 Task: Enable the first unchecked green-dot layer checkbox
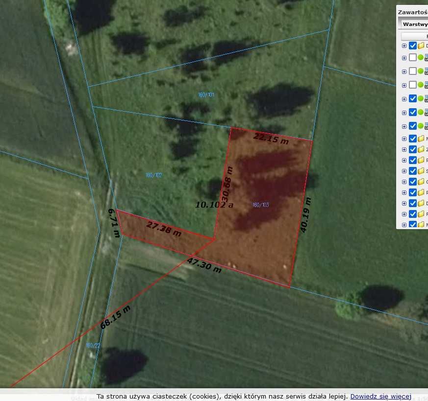pyautogui.click(x=413, y=57)
